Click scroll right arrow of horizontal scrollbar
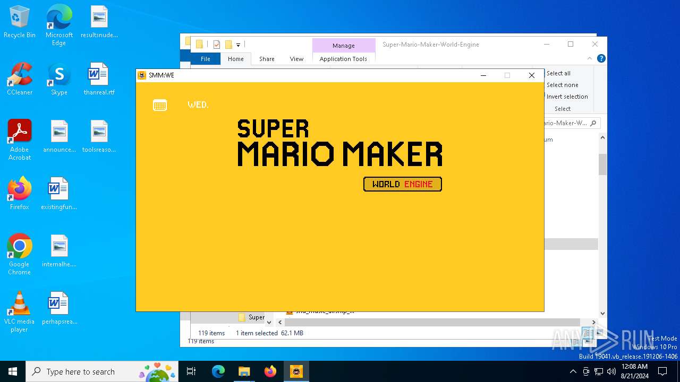 click(593, 322)
